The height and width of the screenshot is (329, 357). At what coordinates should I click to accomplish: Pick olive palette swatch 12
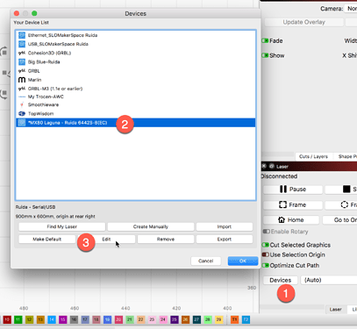point(29,319)
